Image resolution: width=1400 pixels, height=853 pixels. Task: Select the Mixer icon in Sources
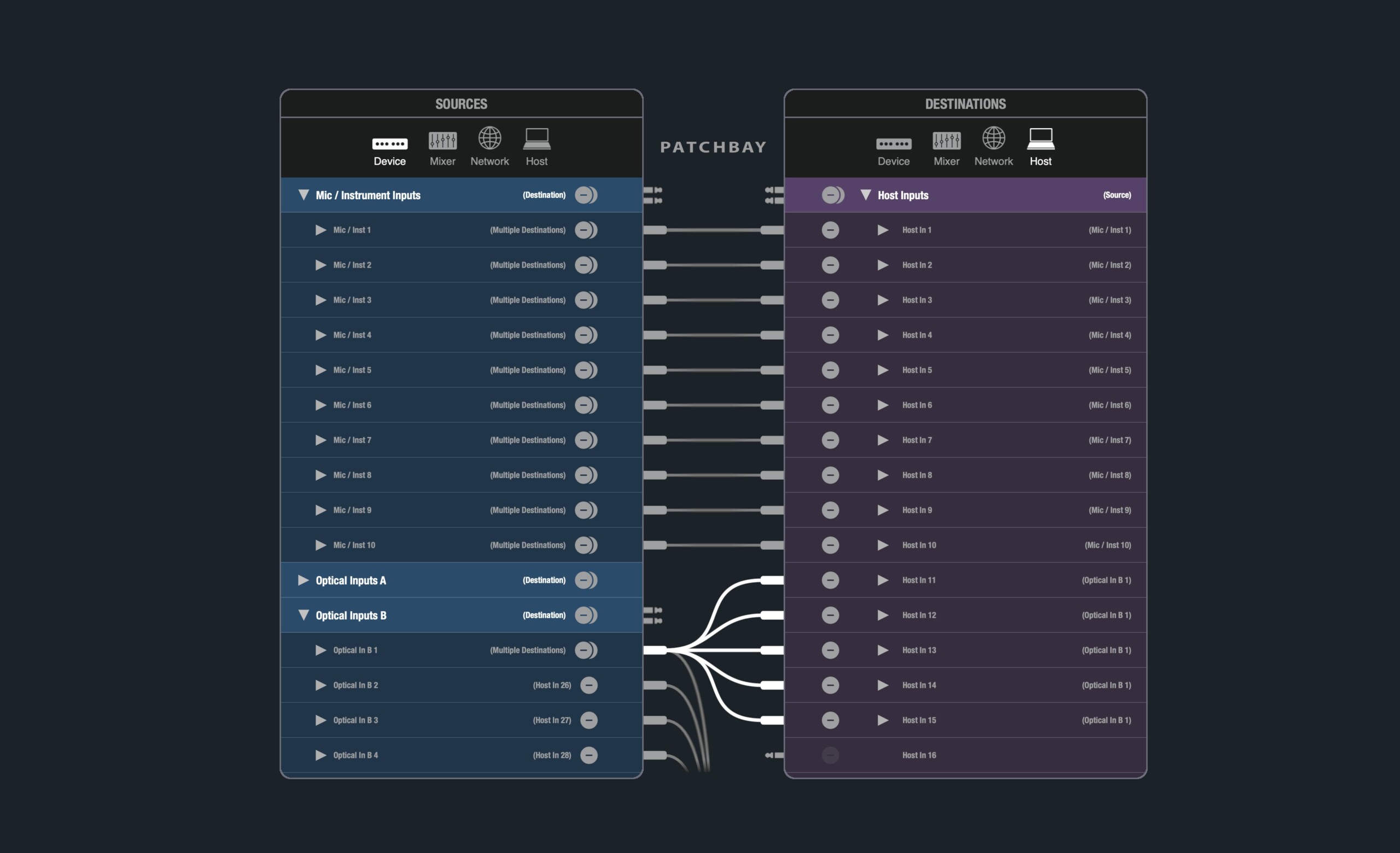tap(442, 141)
